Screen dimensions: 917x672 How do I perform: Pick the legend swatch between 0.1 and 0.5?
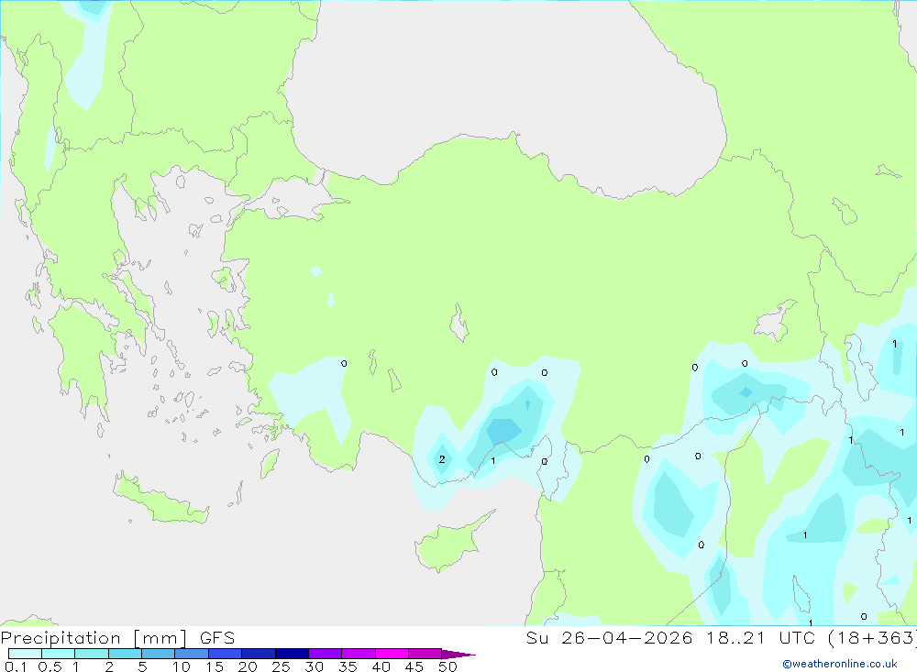(25, 654)
